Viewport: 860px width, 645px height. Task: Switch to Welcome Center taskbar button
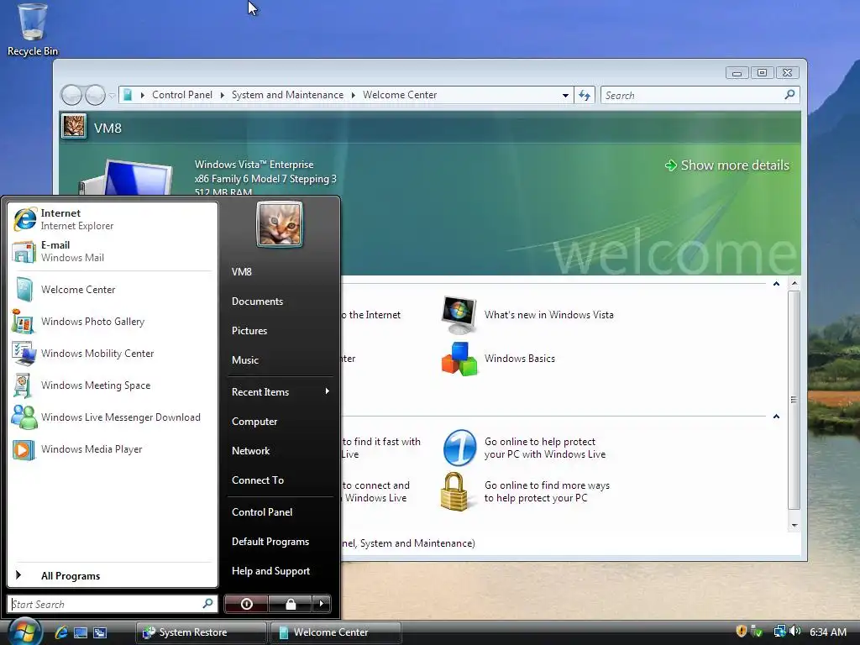[x=336, y=632]
